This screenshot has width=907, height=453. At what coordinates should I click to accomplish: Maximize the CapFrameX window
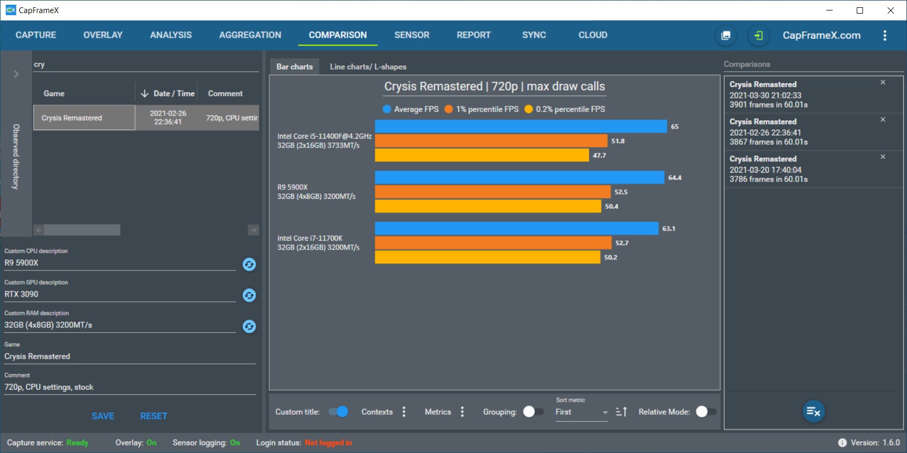tap(860, 10)
